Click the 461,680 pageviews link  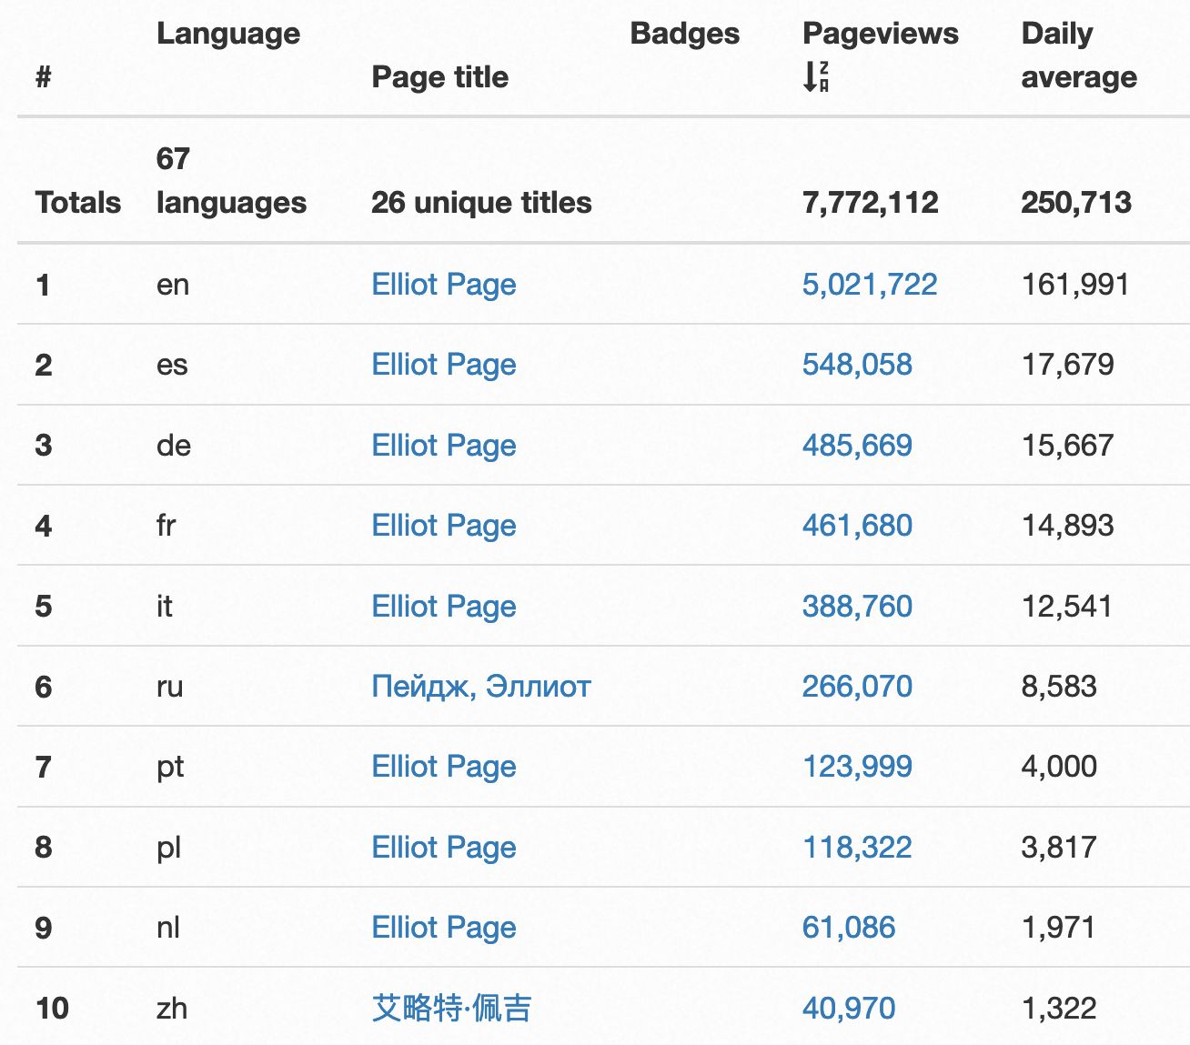pos(857,526)
